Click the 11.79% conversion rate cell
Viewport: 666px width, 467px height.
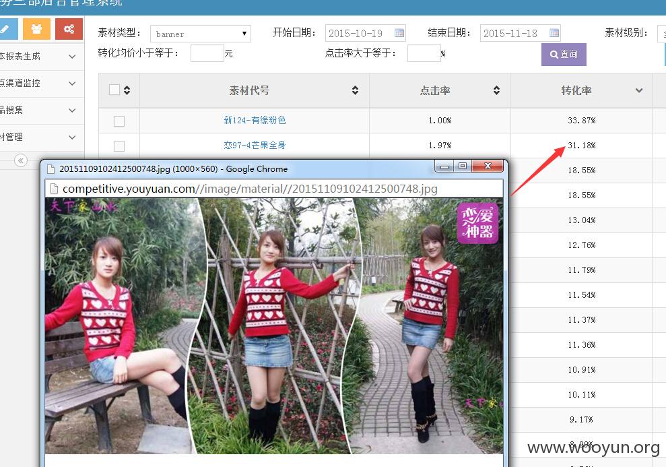[581, 270]
